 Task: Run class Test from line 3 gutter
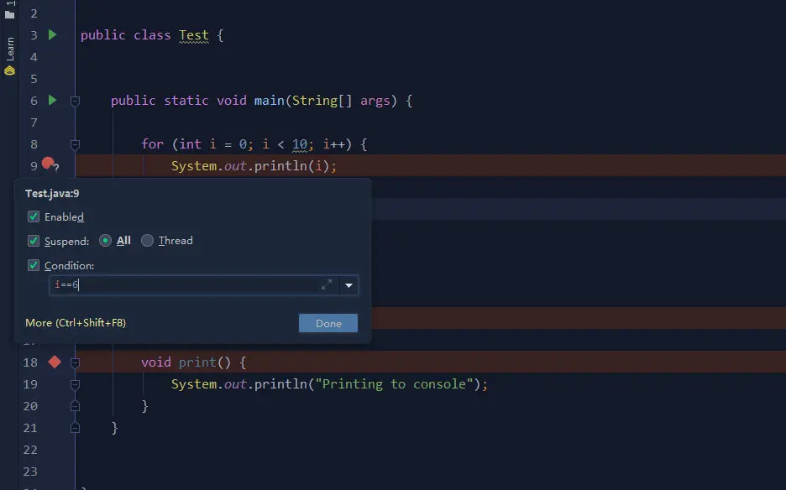(52, 34)
